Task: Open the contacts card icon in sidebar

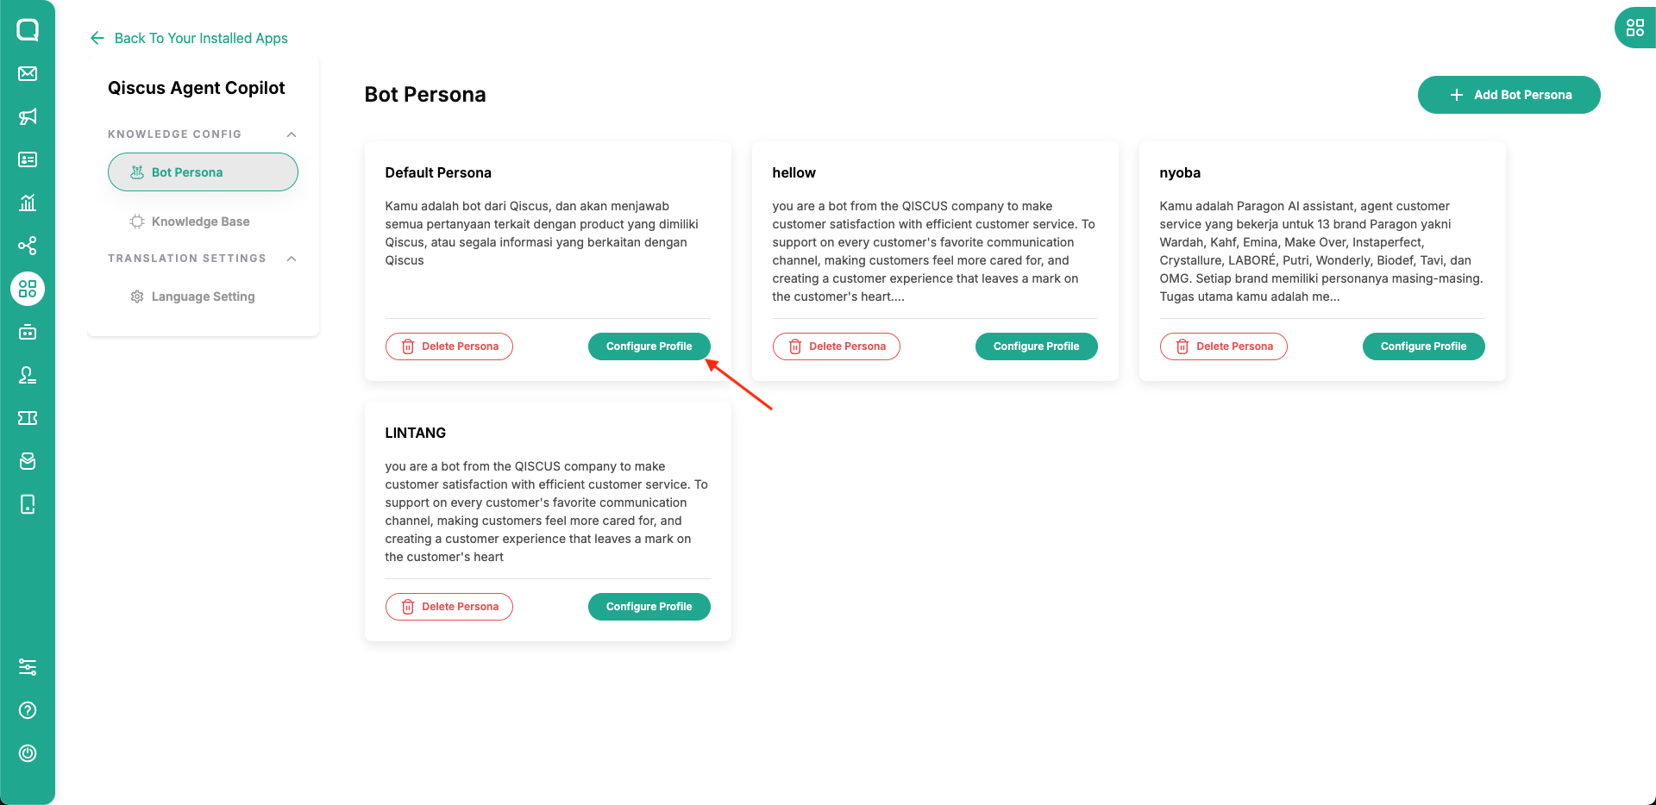Action: [28, 159]
